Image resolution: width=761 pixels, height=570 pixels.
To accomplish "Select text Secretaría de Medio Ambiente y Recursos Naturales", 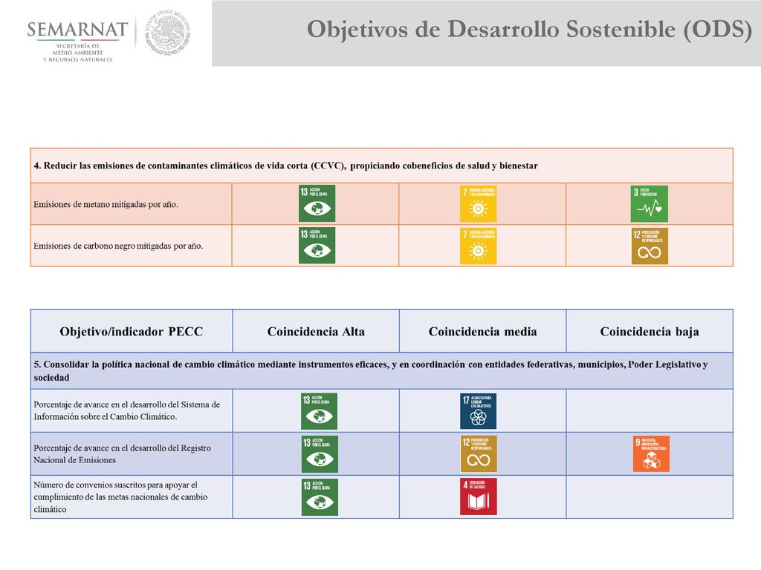I will tap(77, 53).
